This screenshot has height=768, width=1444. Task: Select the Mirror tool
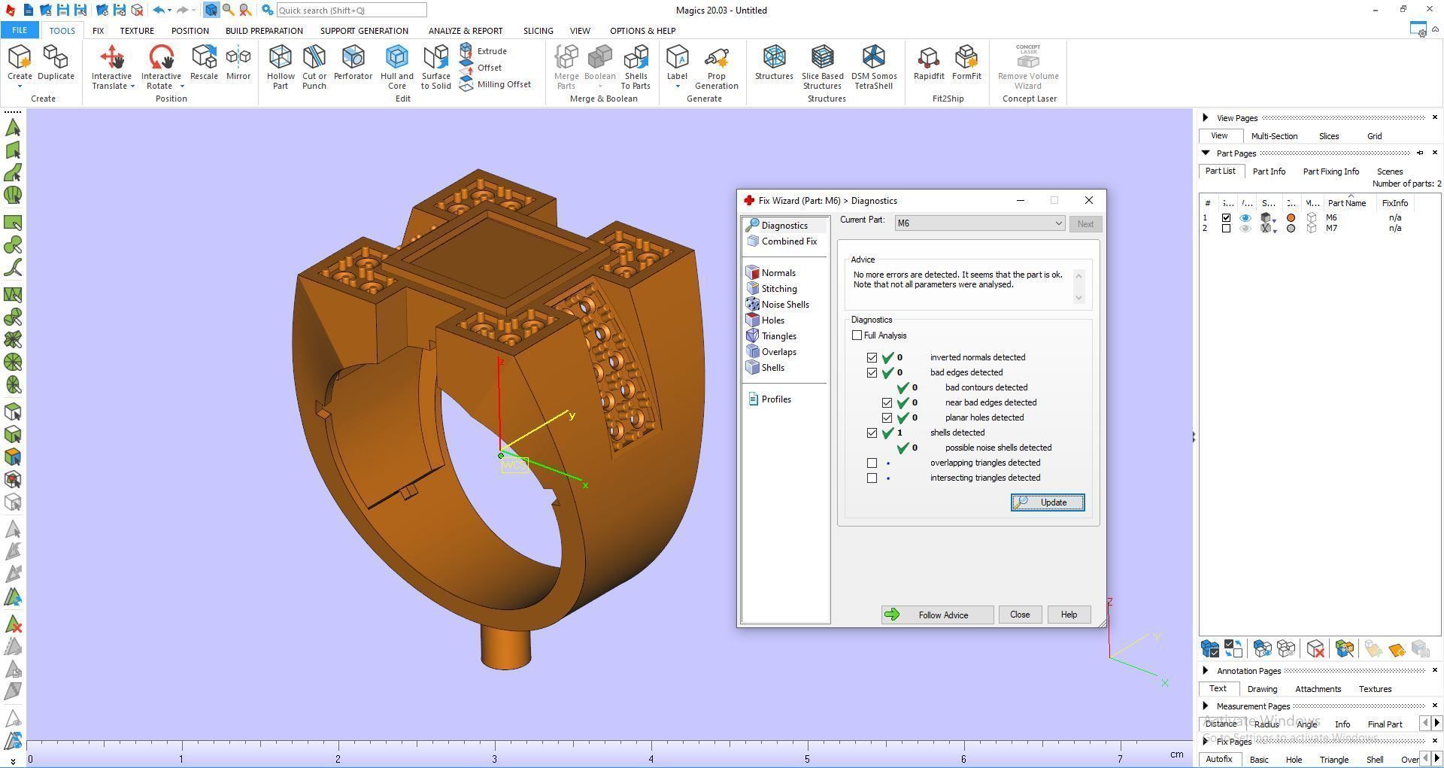[238, 63]
